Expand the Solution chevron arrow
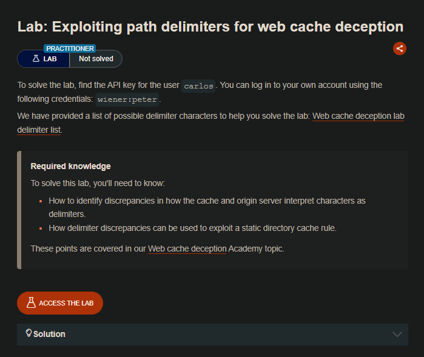Image resolution: width=424 pixels, height=357 pixels. tap(397, 334)
